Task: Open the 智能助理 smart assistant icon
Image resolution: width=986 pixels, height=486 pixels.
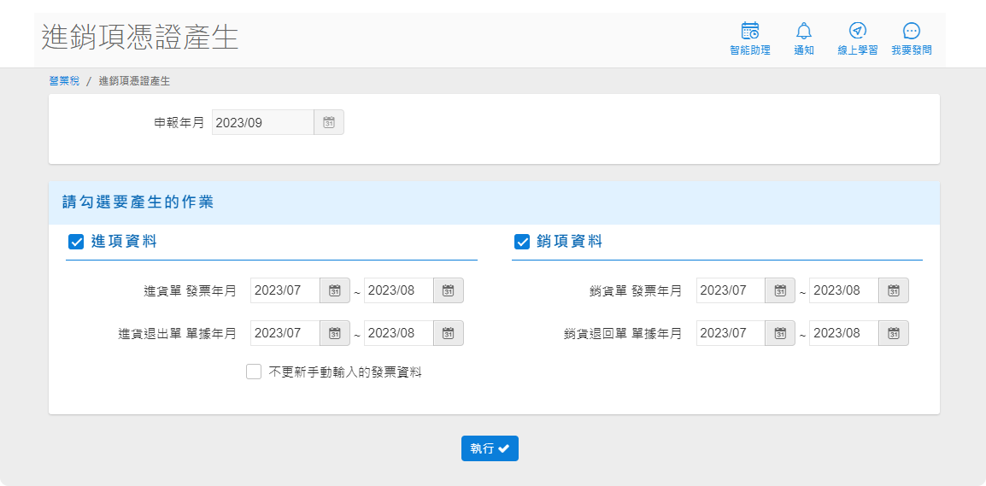Action: 749,32
